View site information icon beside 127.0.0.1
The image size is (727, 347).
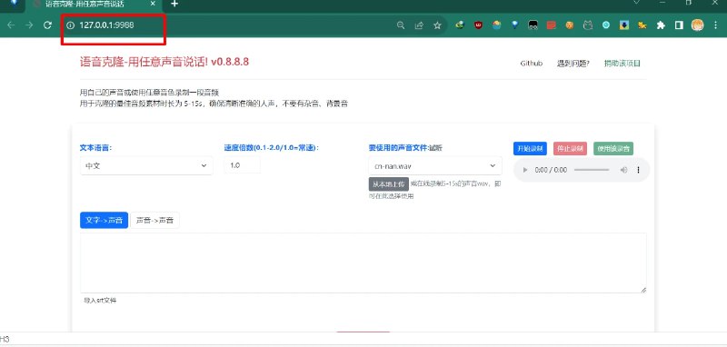[71, 25]
